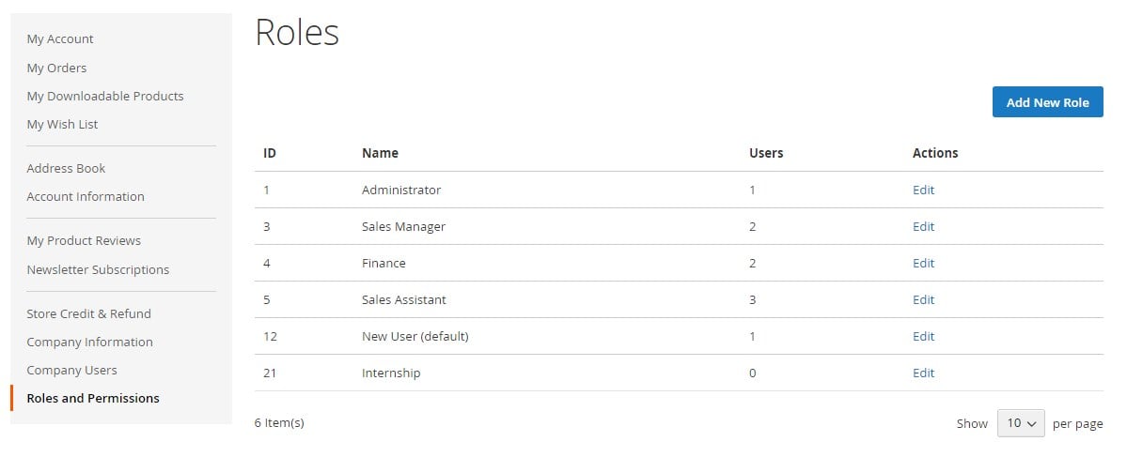Edit the Sales Manager role
The image size is (1127, 457).
point(924,227)
